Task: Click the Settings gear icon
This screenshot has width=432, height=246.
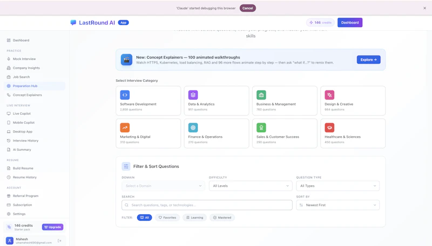Action: coord(9,214)
